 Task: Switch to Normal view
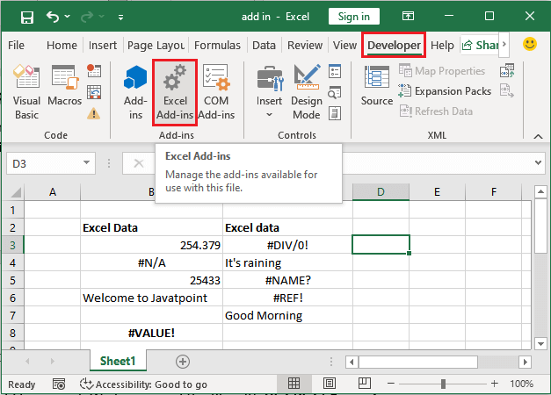coord(294,384)
